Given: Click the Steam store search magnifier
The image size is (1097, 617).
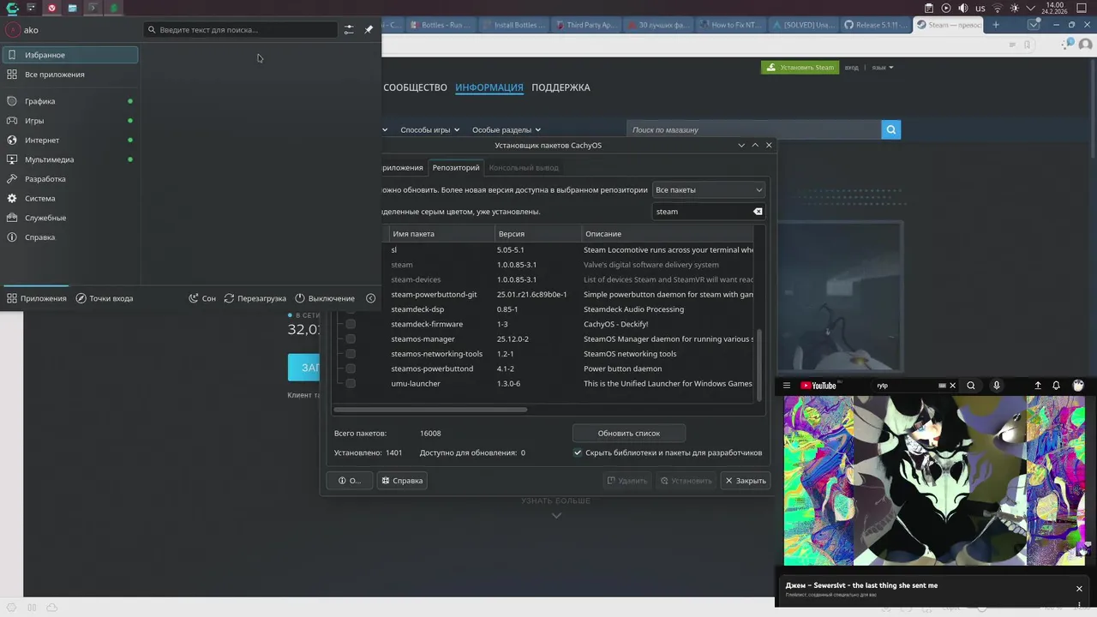Looking at the screenshot, I should 891,129.
